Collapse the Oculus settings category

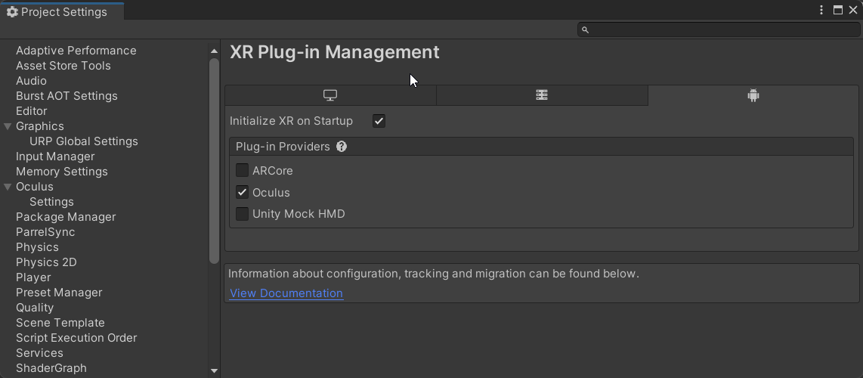point(8,187)
